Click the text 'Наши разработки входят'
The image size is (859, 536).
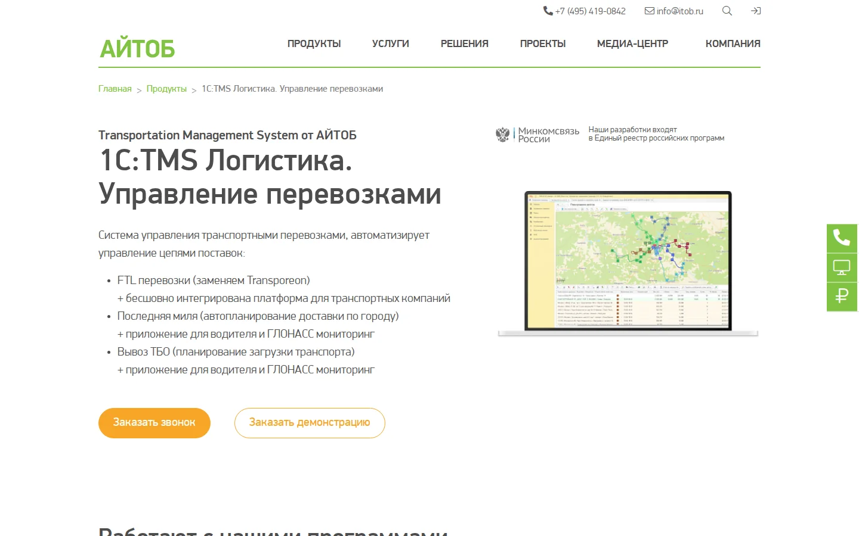[x=632, y=129]
